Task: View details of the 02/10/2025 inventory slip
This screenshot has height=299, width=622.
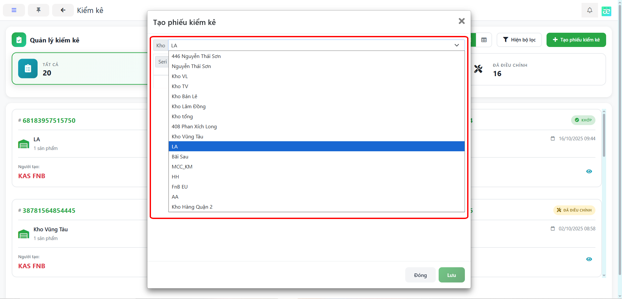Action: coord(589,259)
